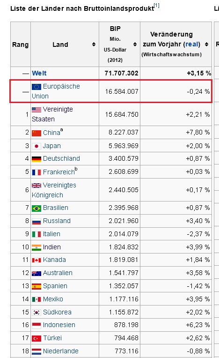Image resolution: width=219 pixels, height=358 pixels.
Task: Open the Vereinigte Staaten link
Action: point(52,114)
